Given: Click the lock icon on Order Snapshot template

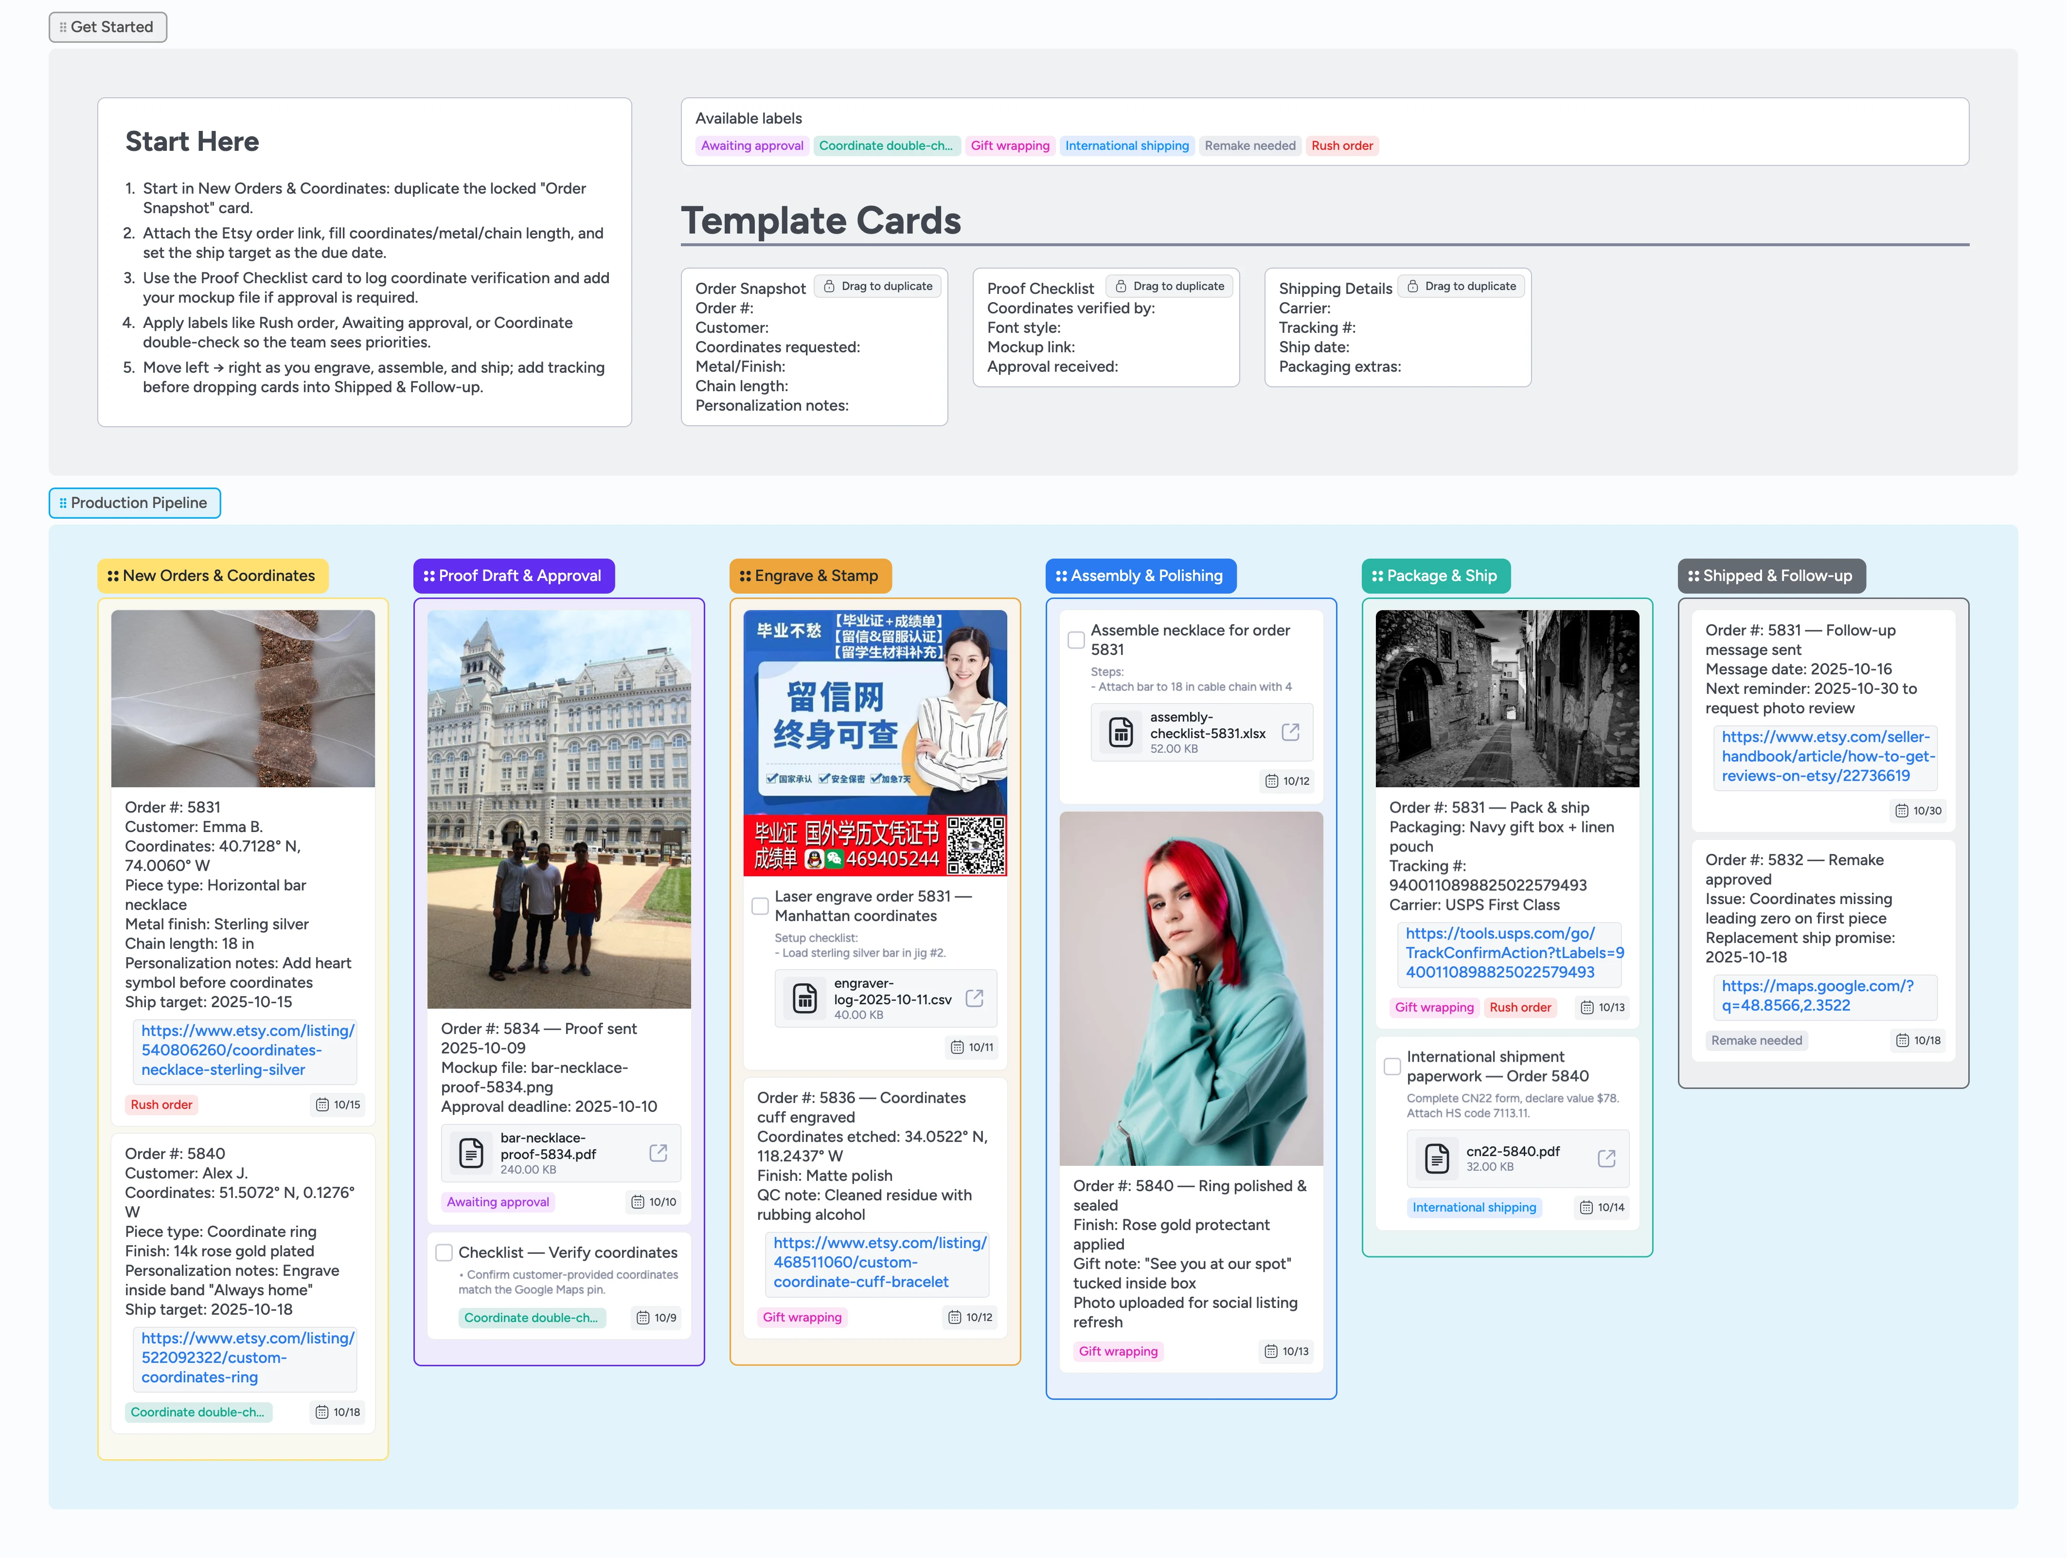Looking at the screenshot, I should pyautogui.click(x=829, y=286).
